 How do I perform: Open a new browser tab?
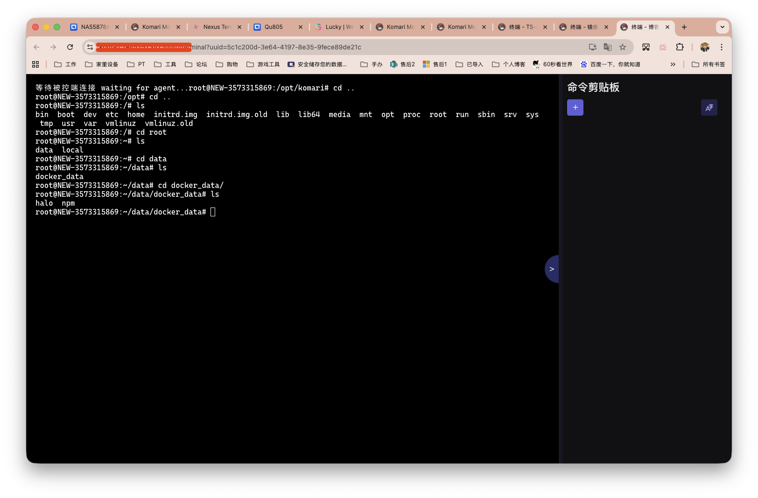pos(684,27)
